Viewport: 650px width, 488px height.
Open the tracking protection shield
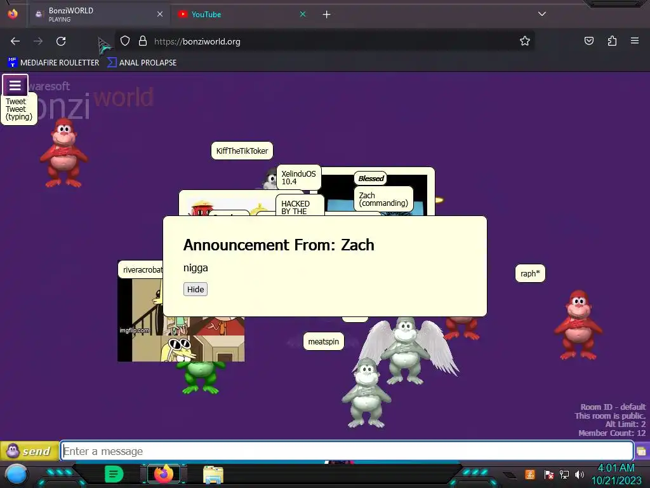125,41
